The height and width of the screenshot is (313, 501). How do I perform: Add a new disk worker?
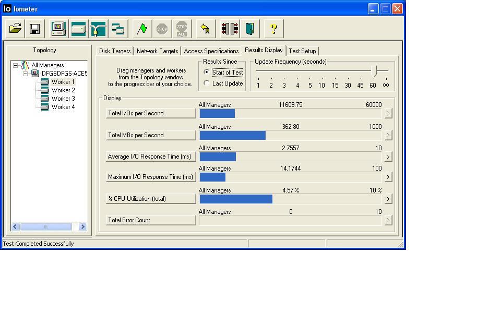[x=78, y=29]
